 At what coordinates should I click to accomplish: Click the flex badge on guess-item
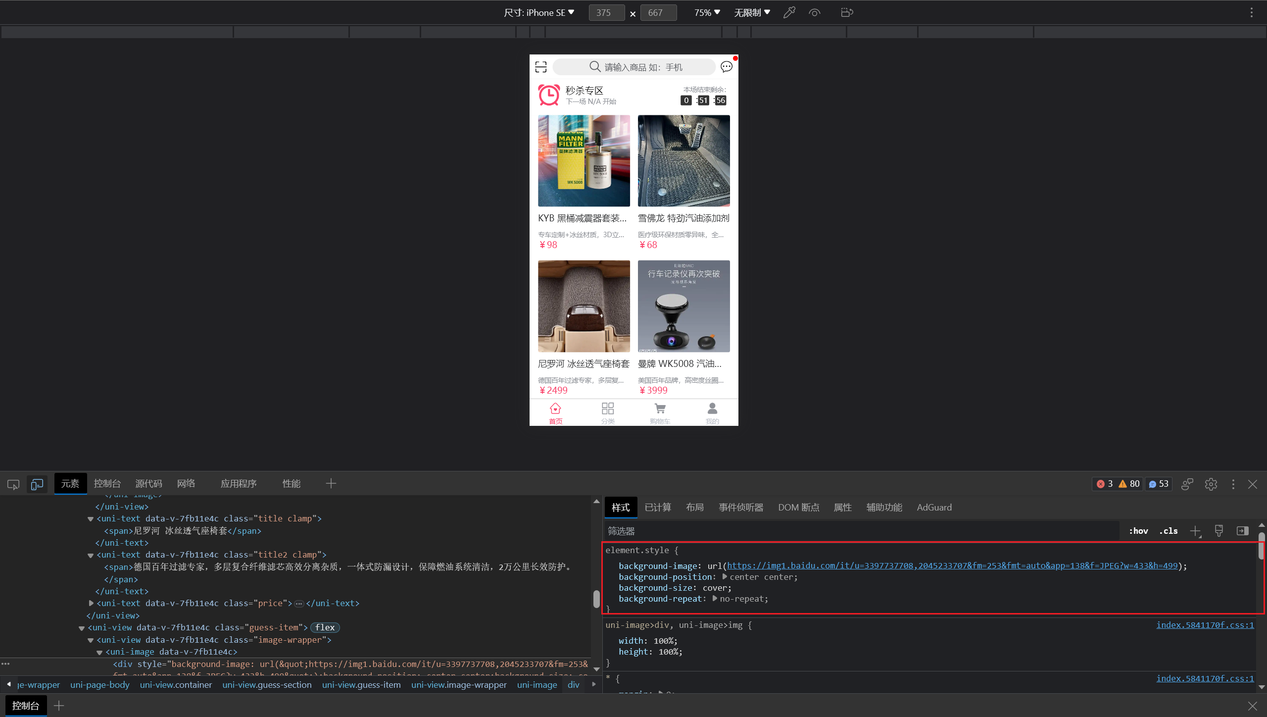(325, 627)
